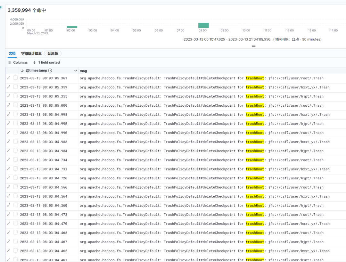
Task: Click the Columns list icon
Action: (x=9, y=62)
